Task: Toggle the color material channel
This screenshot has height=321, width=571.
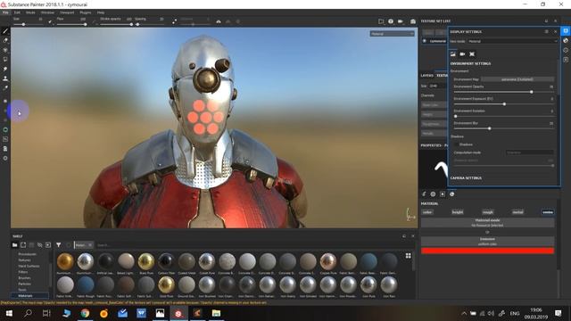Action: click(x=427, y=212)
